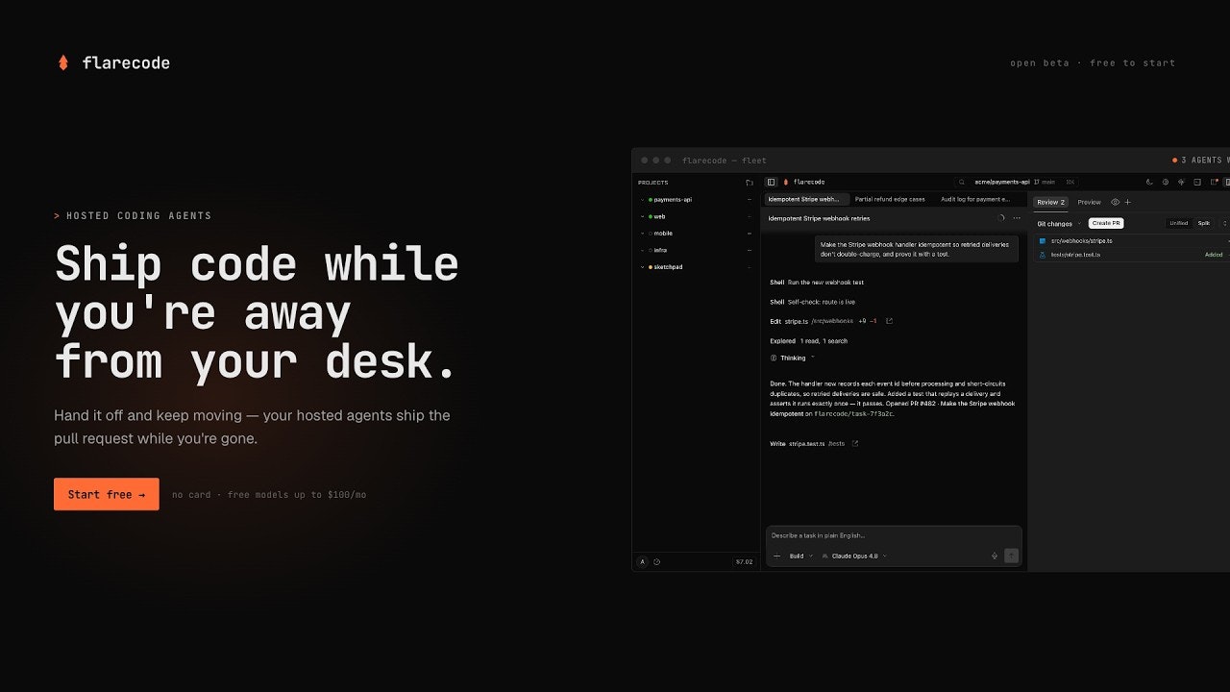Add a new tab with the plus icon
This screenshot has height=692, width=1230.
1127,202
